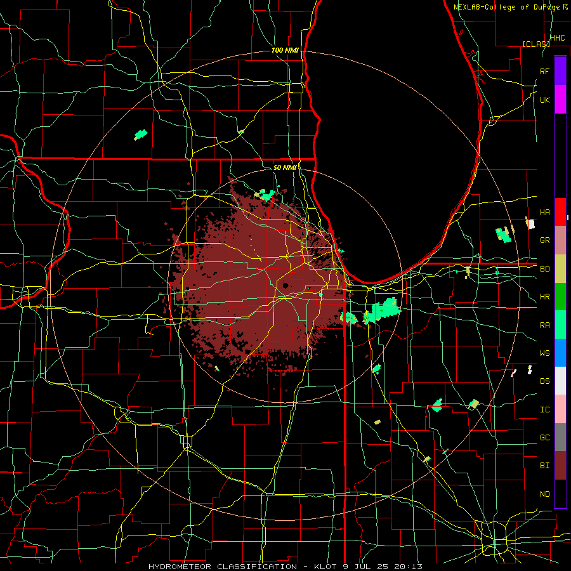Viewport: 571px width, 571px height.
Task: Click the GC legend label
Action: pos(545,438)
